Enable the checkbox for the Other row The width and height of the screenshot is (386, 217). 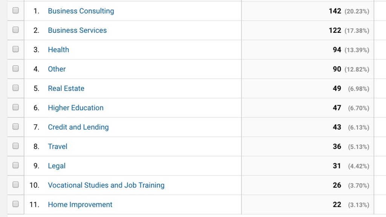click(x=15, y=69)
